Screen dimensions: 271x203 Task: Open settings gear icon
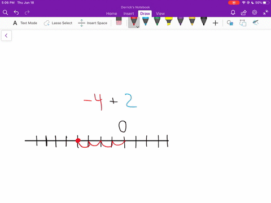(x=255, y=12)
